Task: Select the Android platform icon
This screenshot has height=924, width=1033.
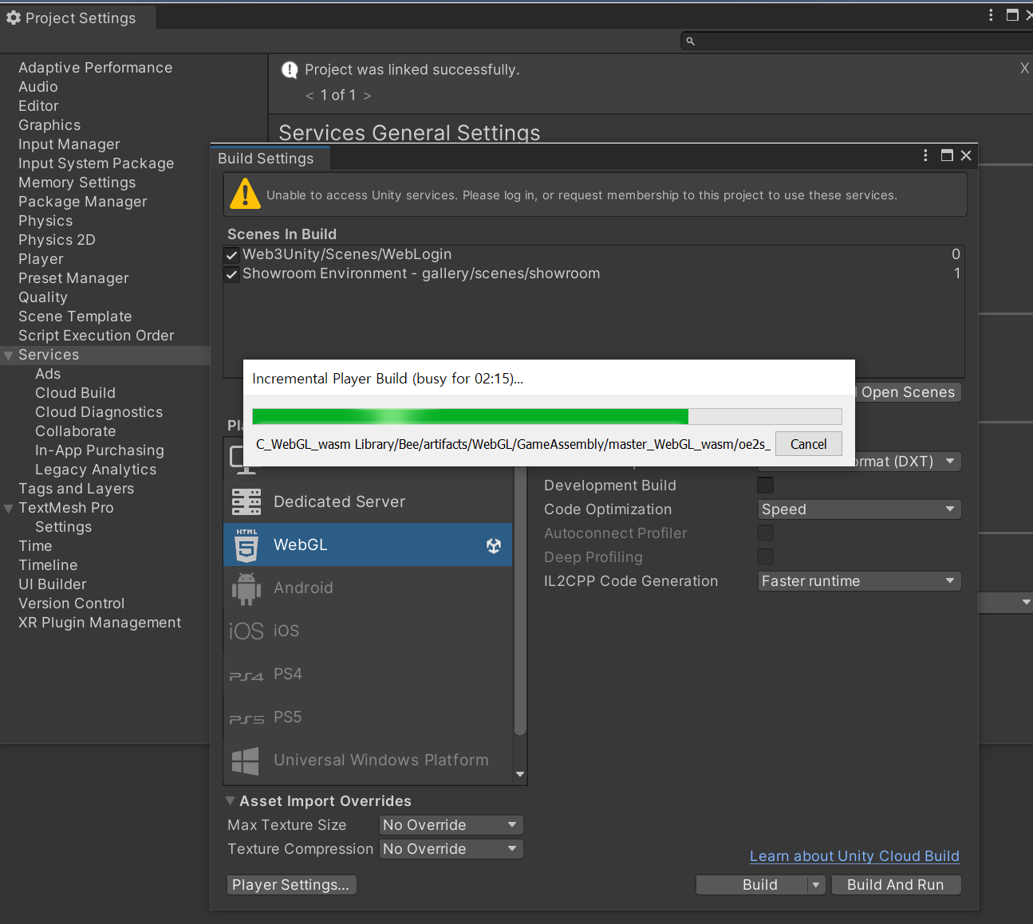Action: tap(246, 588)
